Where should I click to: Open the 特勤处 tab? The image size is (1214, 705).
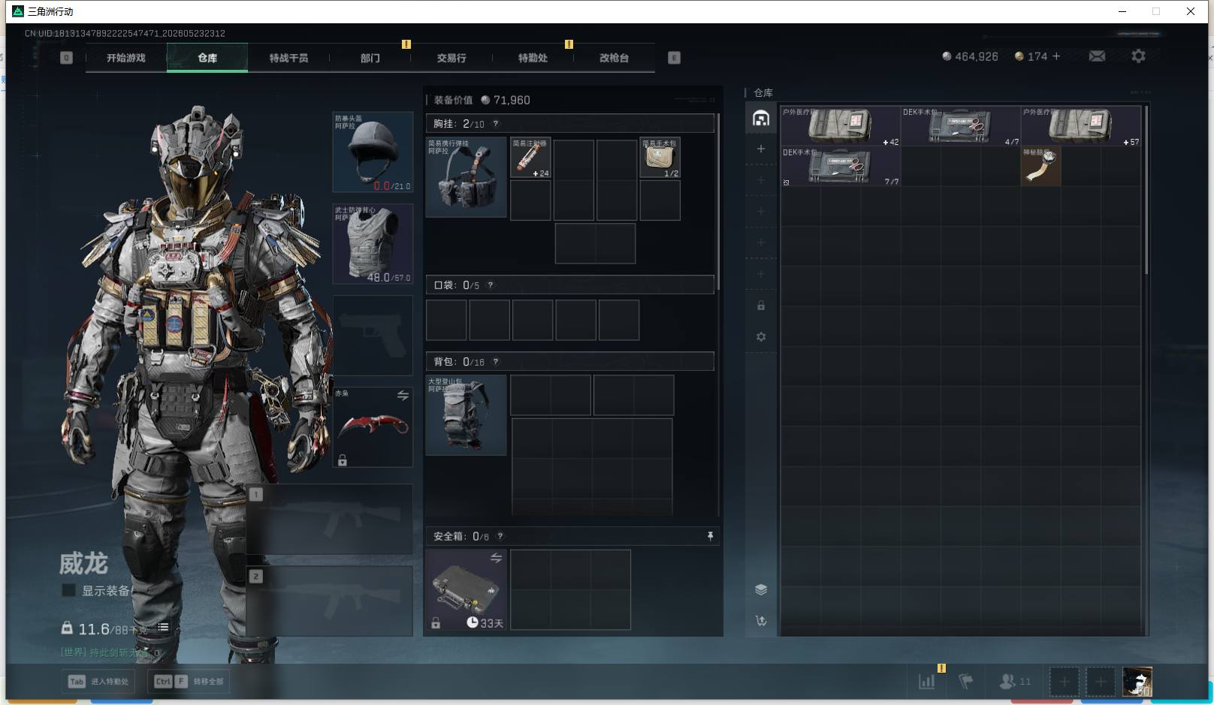[533, 58]
